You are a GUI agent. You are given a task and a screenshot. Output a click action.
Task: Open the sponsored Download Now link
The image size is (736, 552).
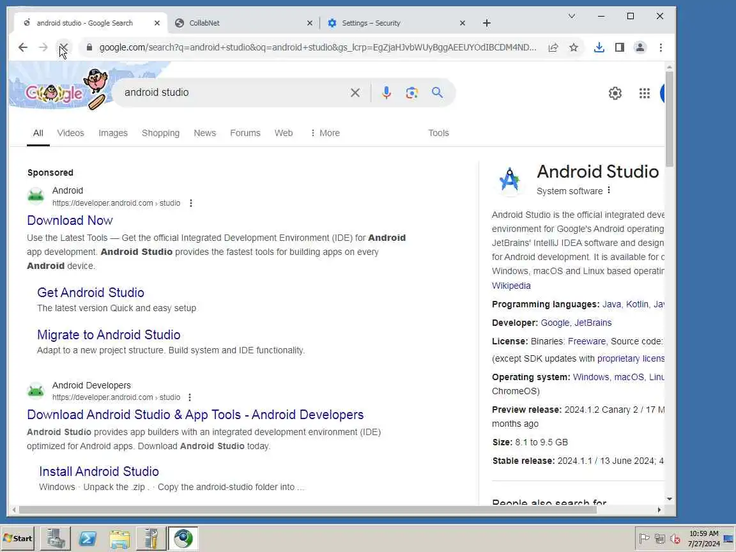[70, 220]
